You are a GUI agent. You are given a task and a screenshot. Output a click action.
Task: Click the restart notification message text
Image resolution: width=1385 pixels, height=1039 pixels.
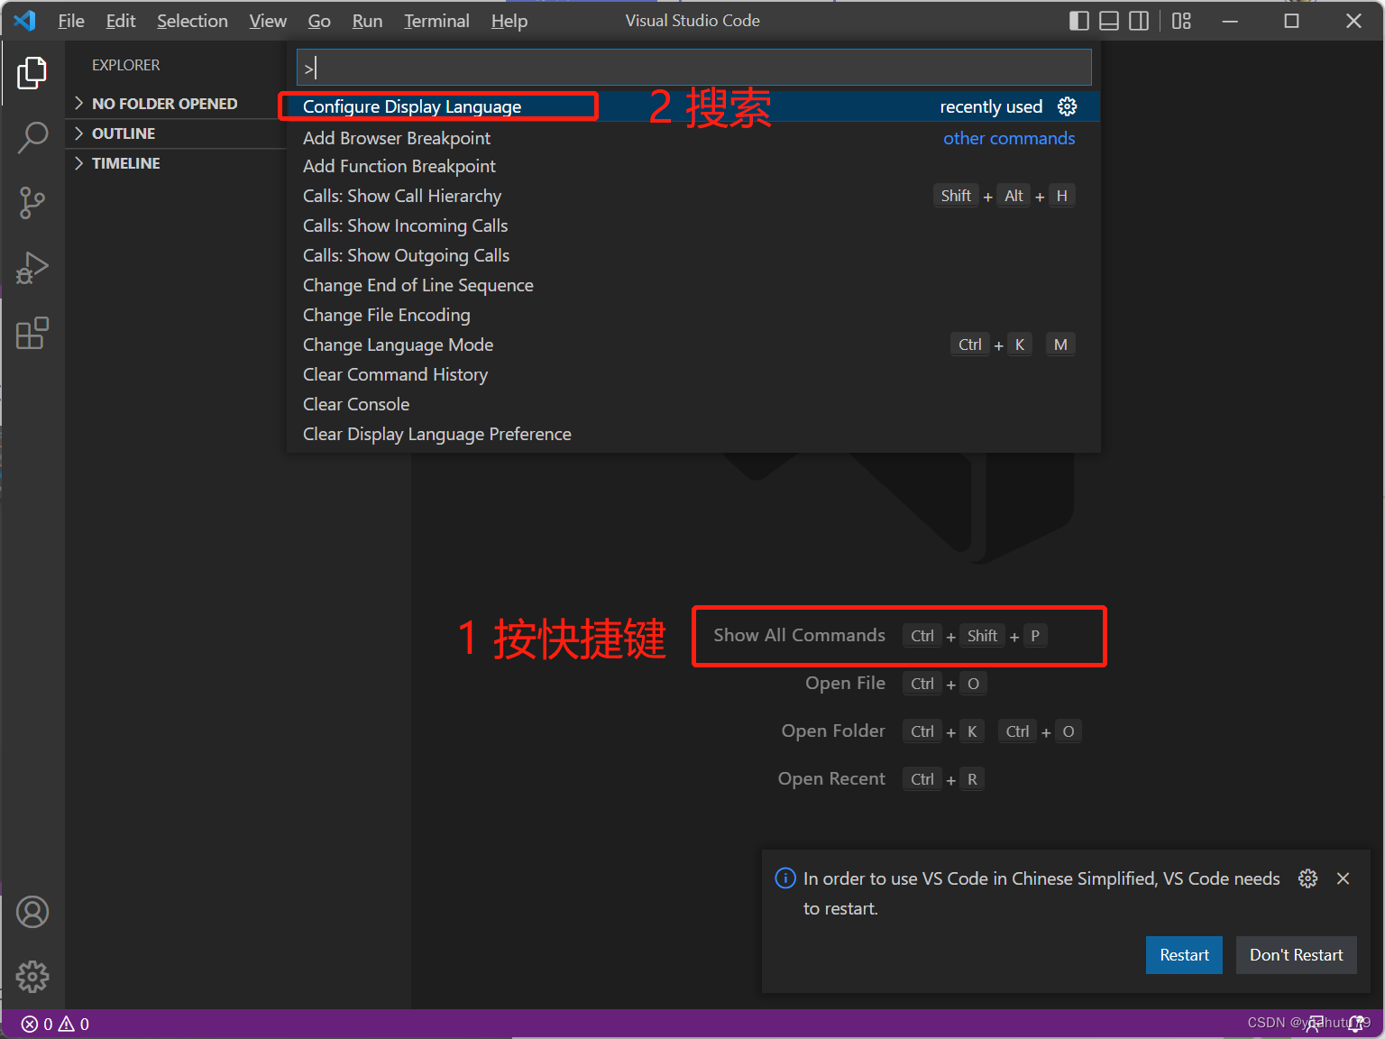coord(1041,893)
